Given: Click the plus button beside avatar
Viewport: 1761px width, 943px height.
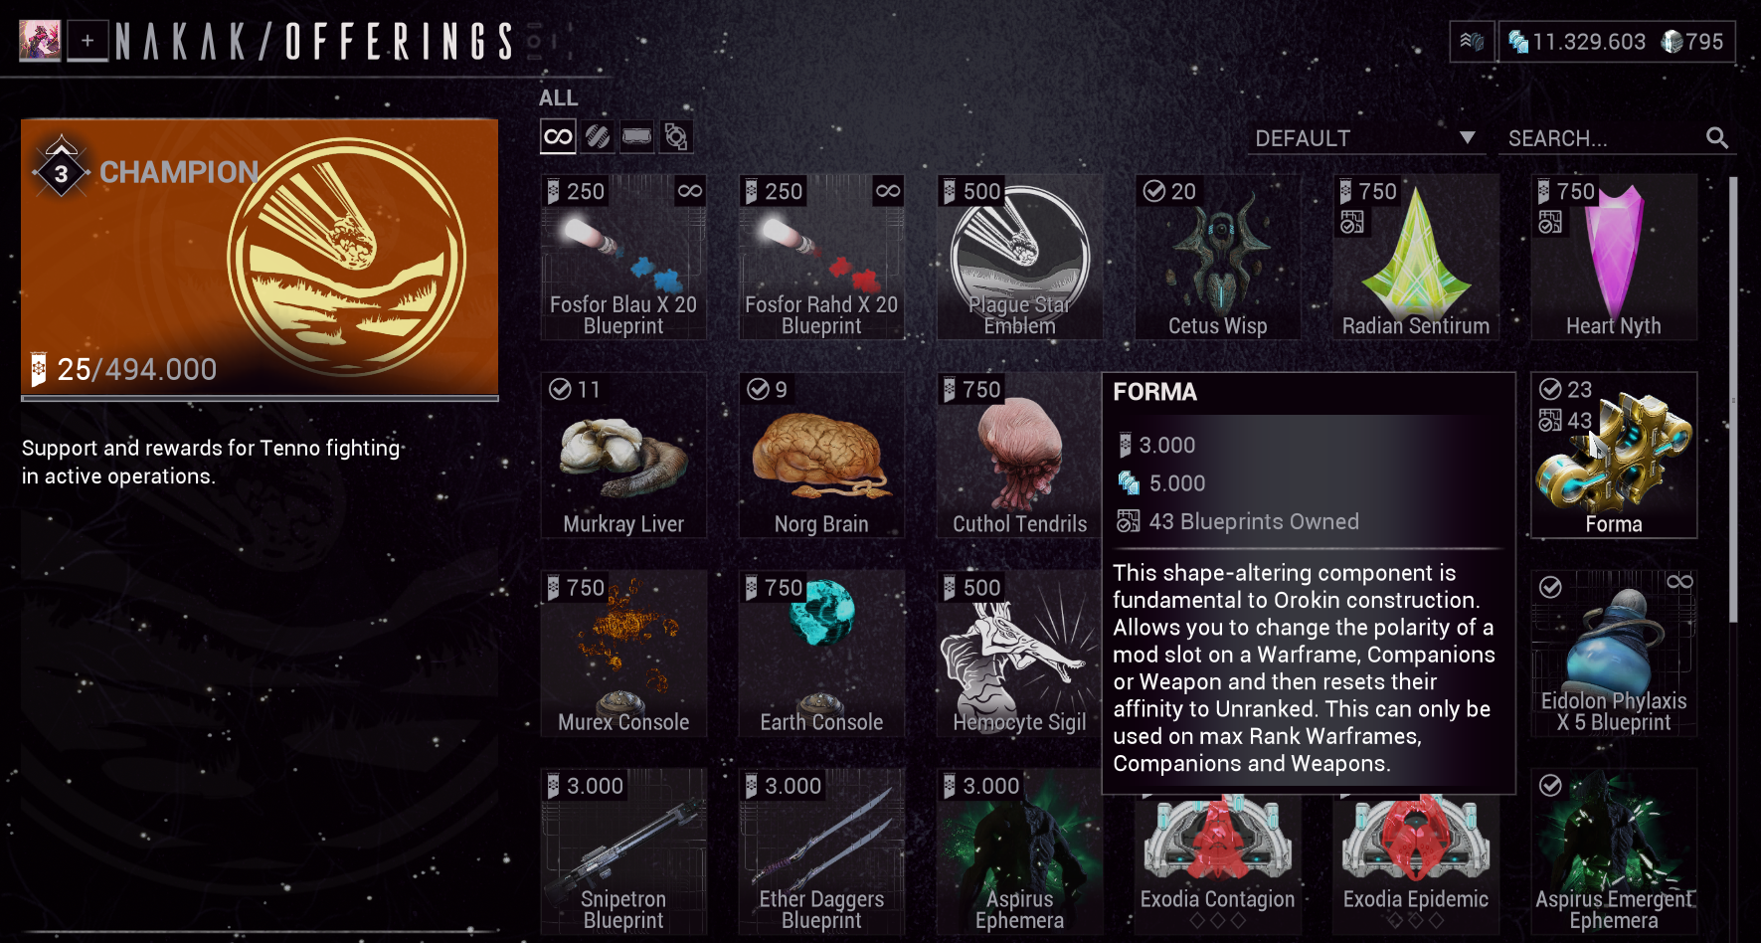Looking at the screenshot, I should [88, 41].
